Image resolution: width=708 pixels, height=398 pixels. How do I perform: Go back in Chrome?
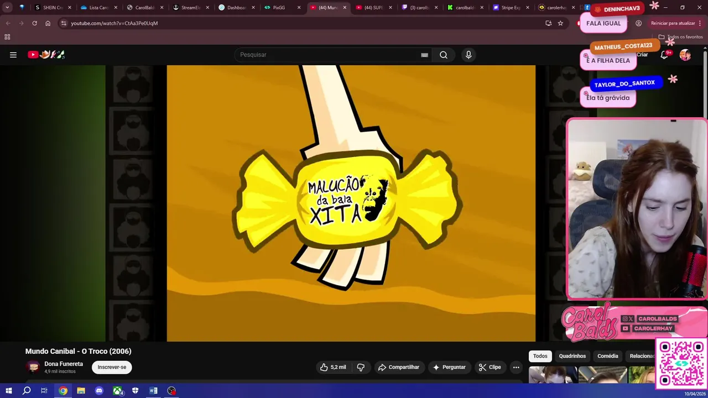(x=8, y=23)
